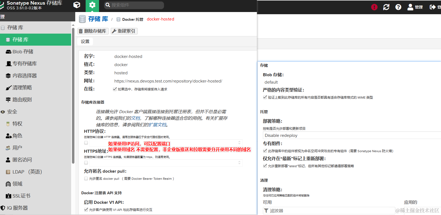This screenshot has width=441, height=215.
Task: Click the SSL证书 certificate icon
Action: [8, 196]
